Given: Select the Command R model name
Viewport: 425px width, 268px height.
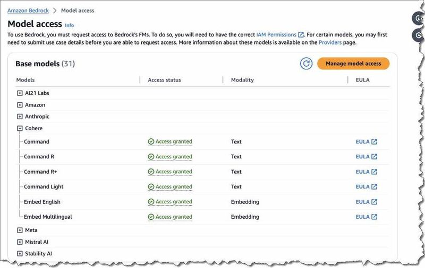Looking at the screenshot, I should point(39,156).
